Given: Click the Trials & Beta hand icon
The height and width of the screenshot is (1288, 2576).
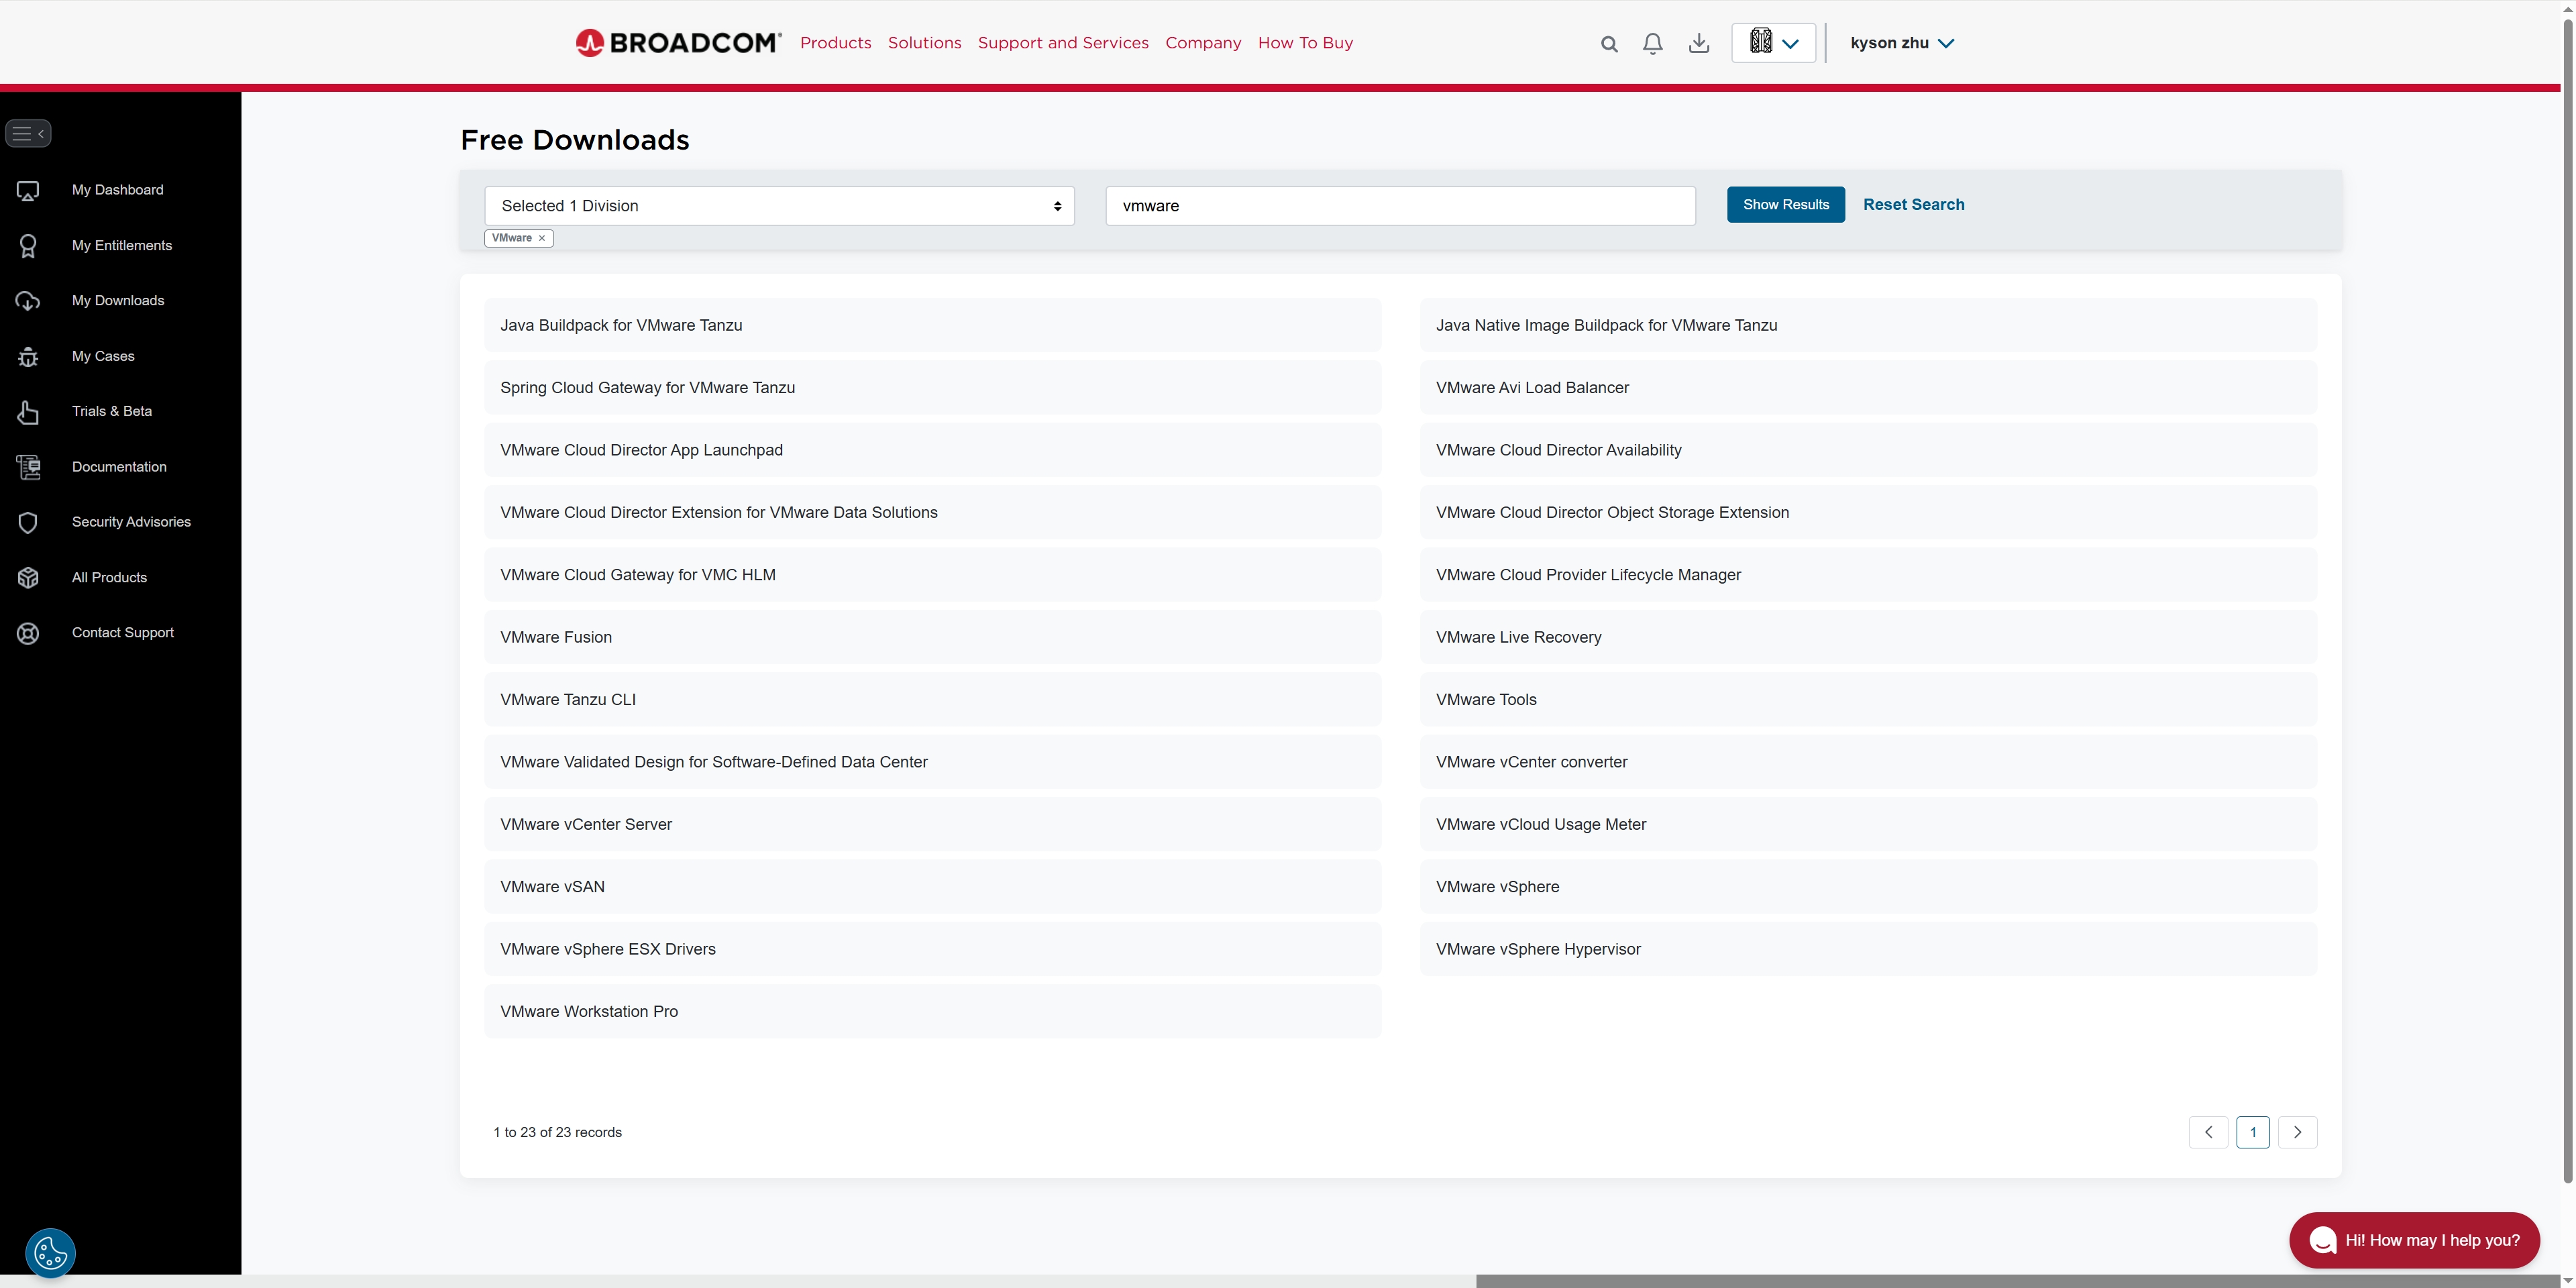Looking at the screenshot, I should [28, 412].
